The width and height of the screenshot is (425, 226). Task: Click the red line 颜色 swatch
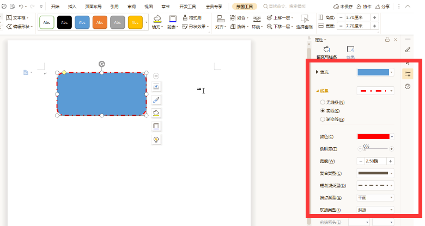point(373,137)
